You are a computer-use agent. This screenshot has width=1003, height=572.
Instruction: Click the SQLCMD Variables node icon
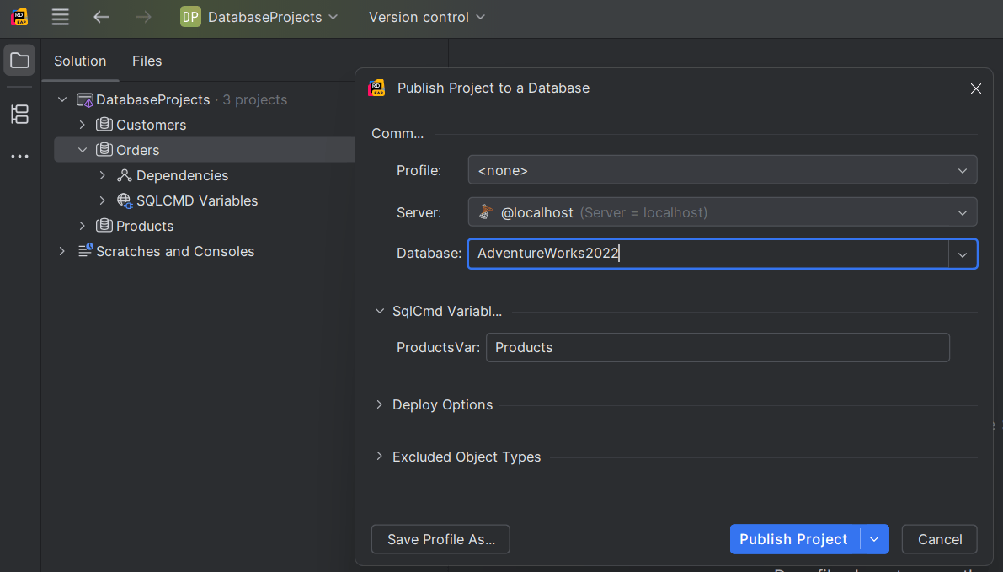point(124,200)
